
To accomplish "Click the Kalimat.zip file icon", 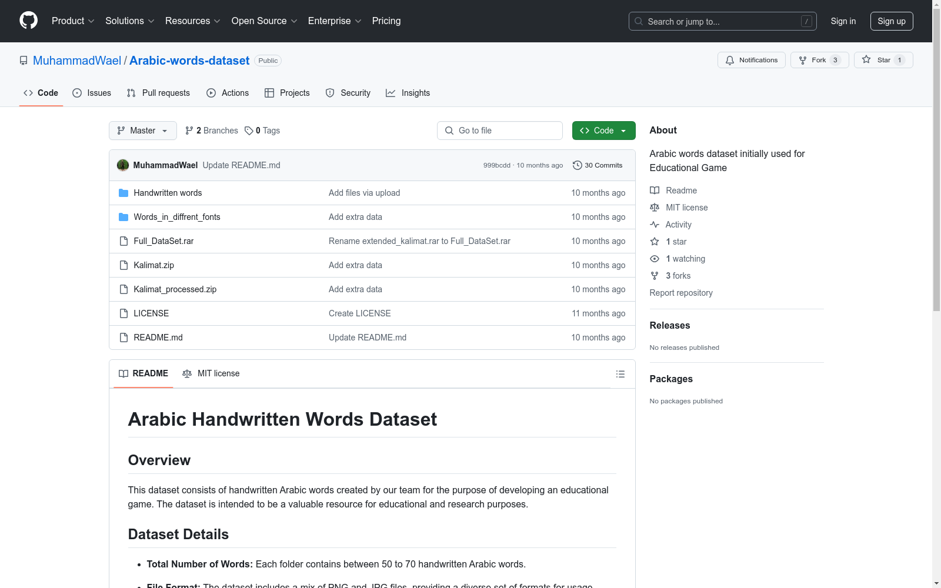I will pyautogui.click(x=124, y=265).
